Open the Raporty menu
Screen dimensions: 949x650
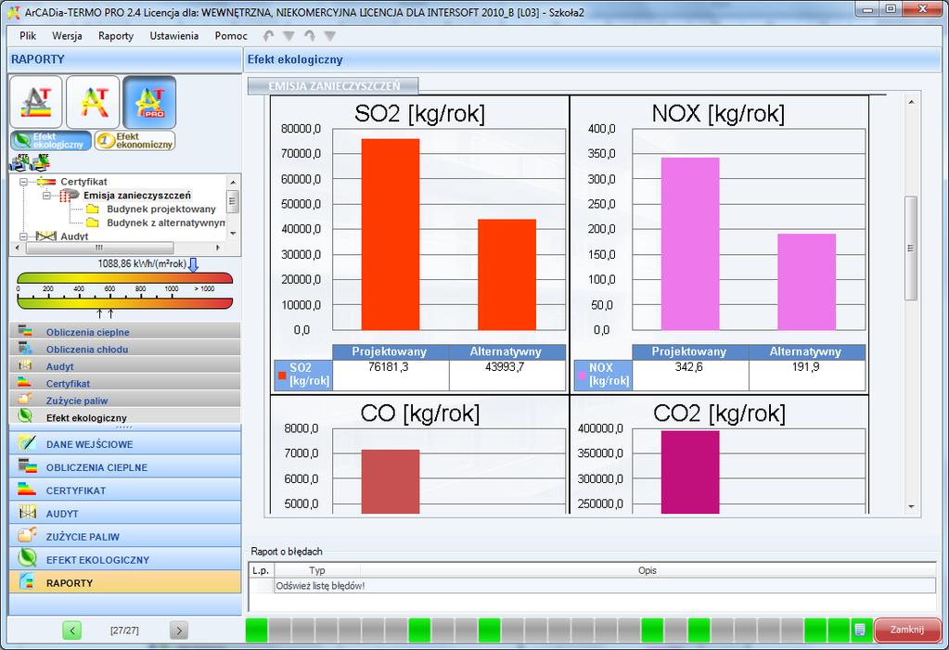[116, 36]
